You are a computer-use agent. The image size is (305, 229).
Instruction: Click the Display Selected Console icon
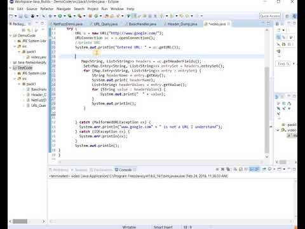(269, 169)
